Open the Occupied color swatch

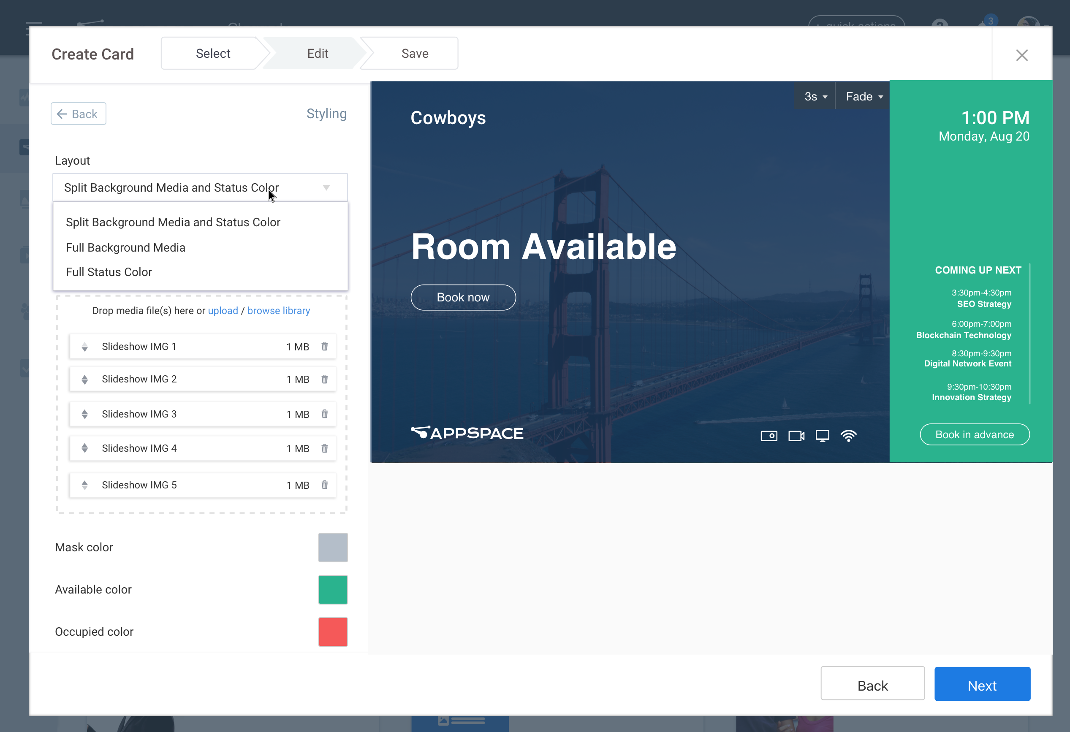pos(333,632)
